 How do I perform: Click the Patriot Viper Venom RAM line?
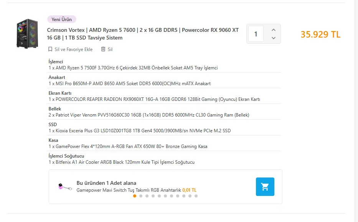click(x=148, y=115)
